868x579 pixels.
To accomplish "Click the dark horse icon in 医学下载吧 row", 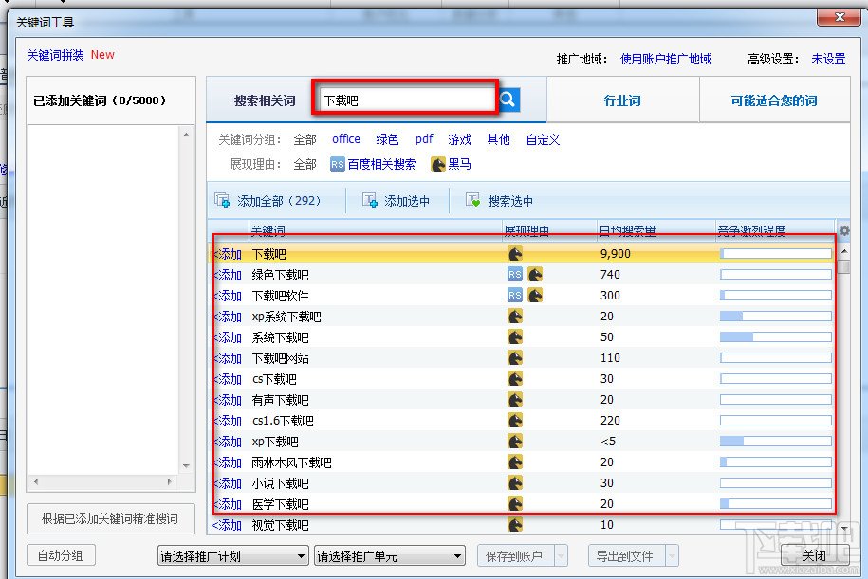I will (x=515, y=504).
